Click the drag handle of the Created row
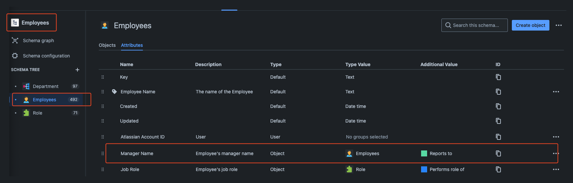Image resolution: width=573 pixels, height=183 pixels. coord(103,106)
